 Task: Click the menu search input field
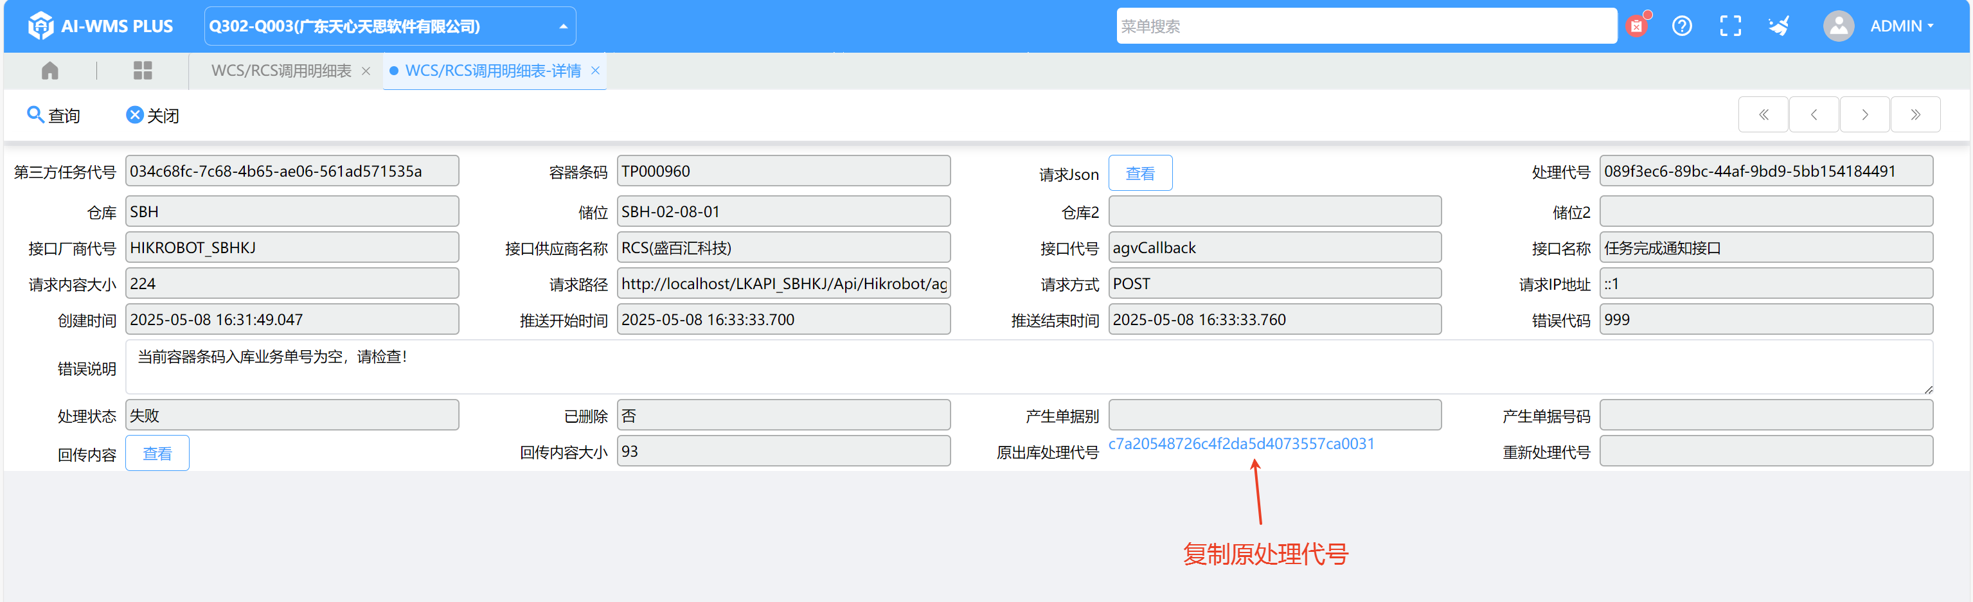pos(1366,26)
